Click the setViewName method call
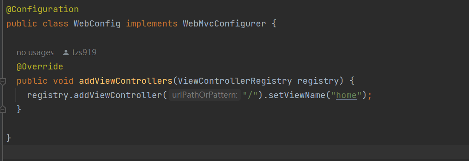Screen dimensions: 469x161 coord(295,95)
